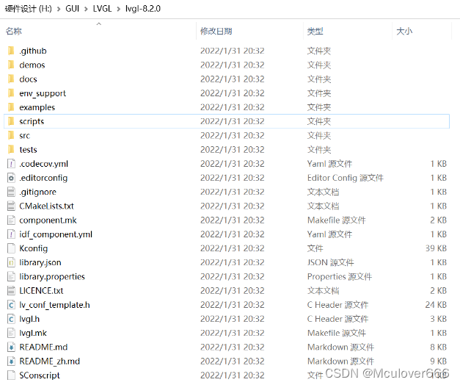Go to GUI folder in breadcrumb
This screenshot has width=460, height=385.
coord(72,9)
